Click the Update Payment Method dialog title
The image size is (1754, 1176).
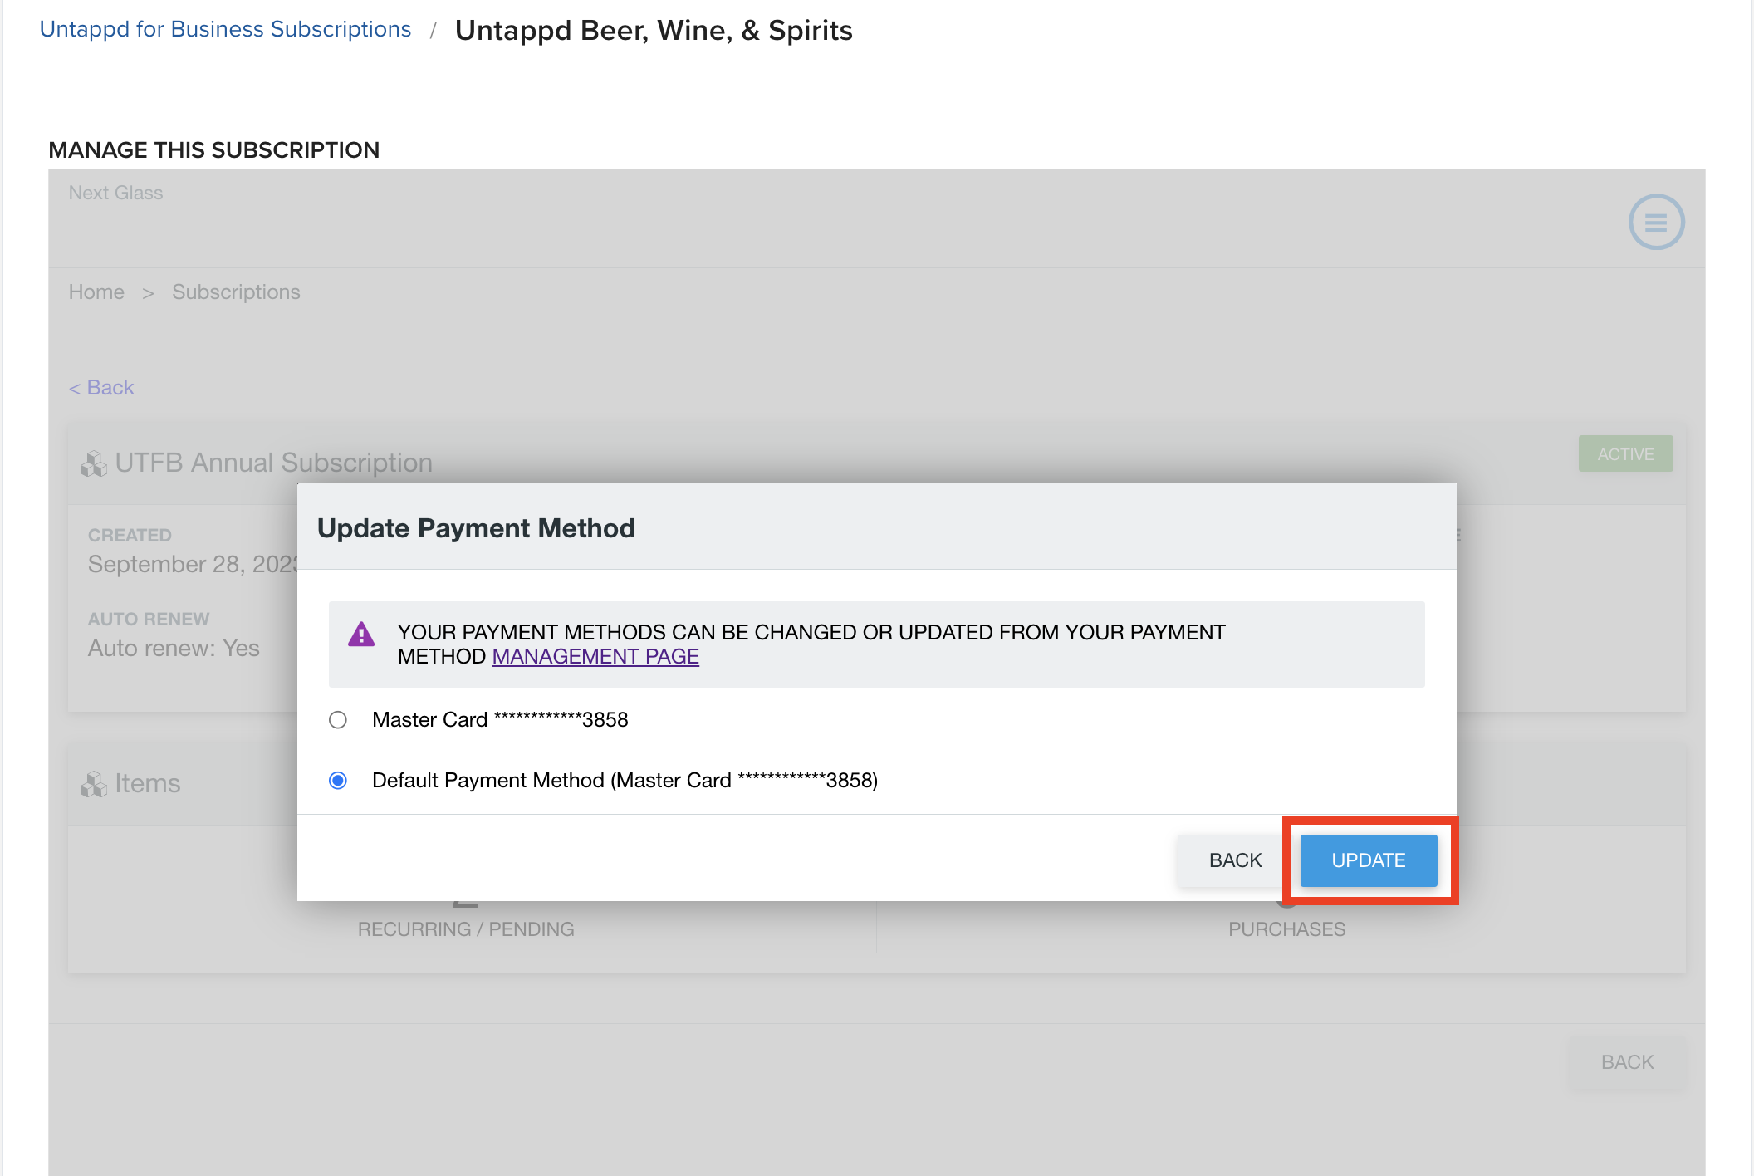click(x=476, y=528)
